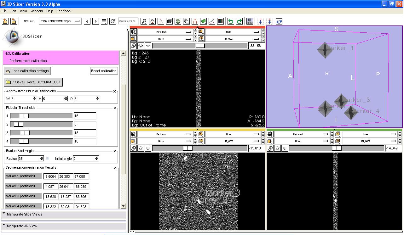Toggle link control in red slice viewer
The width and height of the screenshot is (404, 235).
click(x=133, y=46)
